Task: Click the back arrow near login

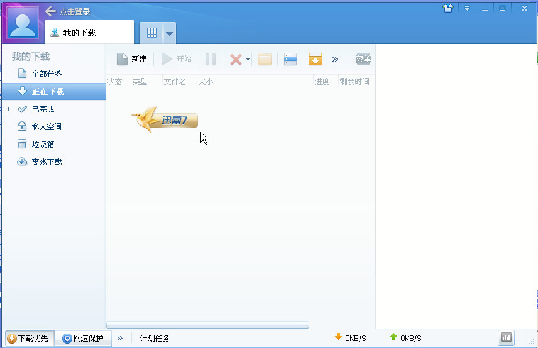Action: pyautogui.click(x=50, y=11)
